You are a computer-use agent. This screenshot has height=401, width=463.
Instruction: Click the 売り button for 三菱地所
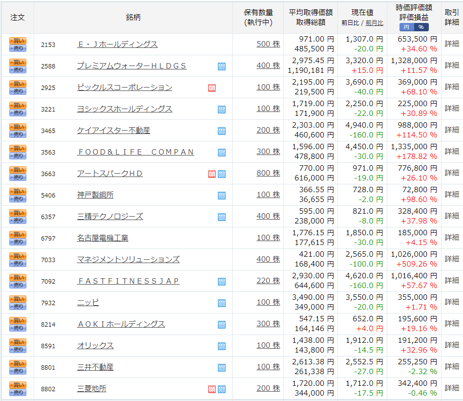18,392
